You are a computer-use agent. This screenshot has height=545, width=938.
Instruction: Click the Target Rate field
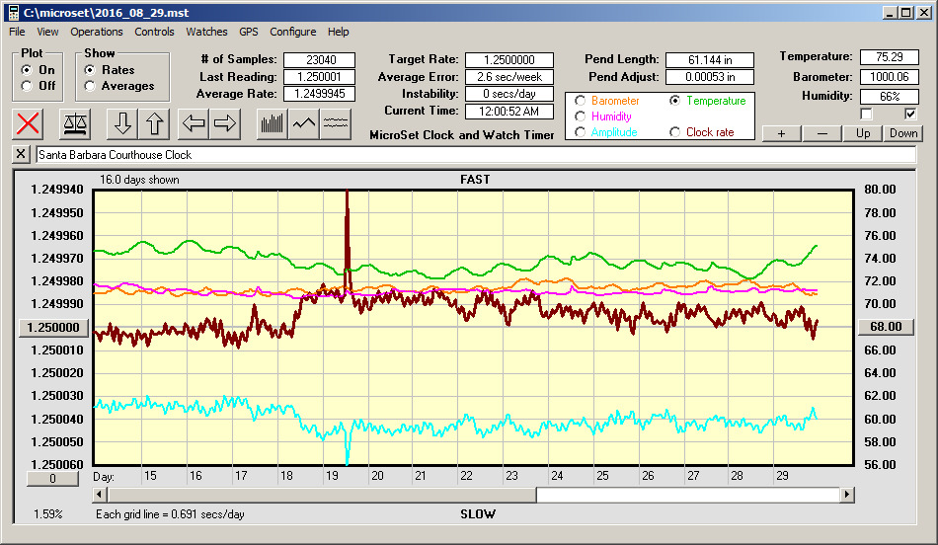[509, 60]
